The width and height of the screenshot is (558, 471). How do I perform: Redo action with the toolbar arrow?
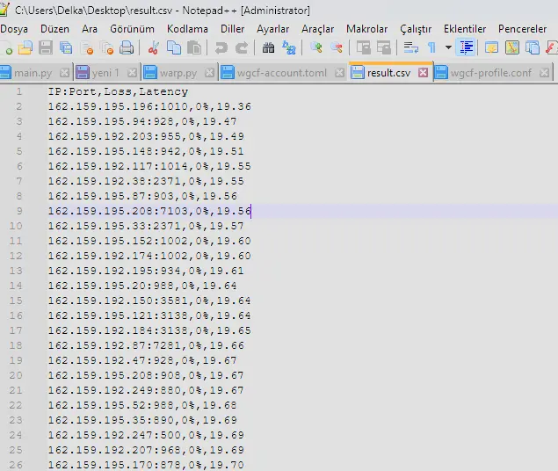[x=242, y=47]
